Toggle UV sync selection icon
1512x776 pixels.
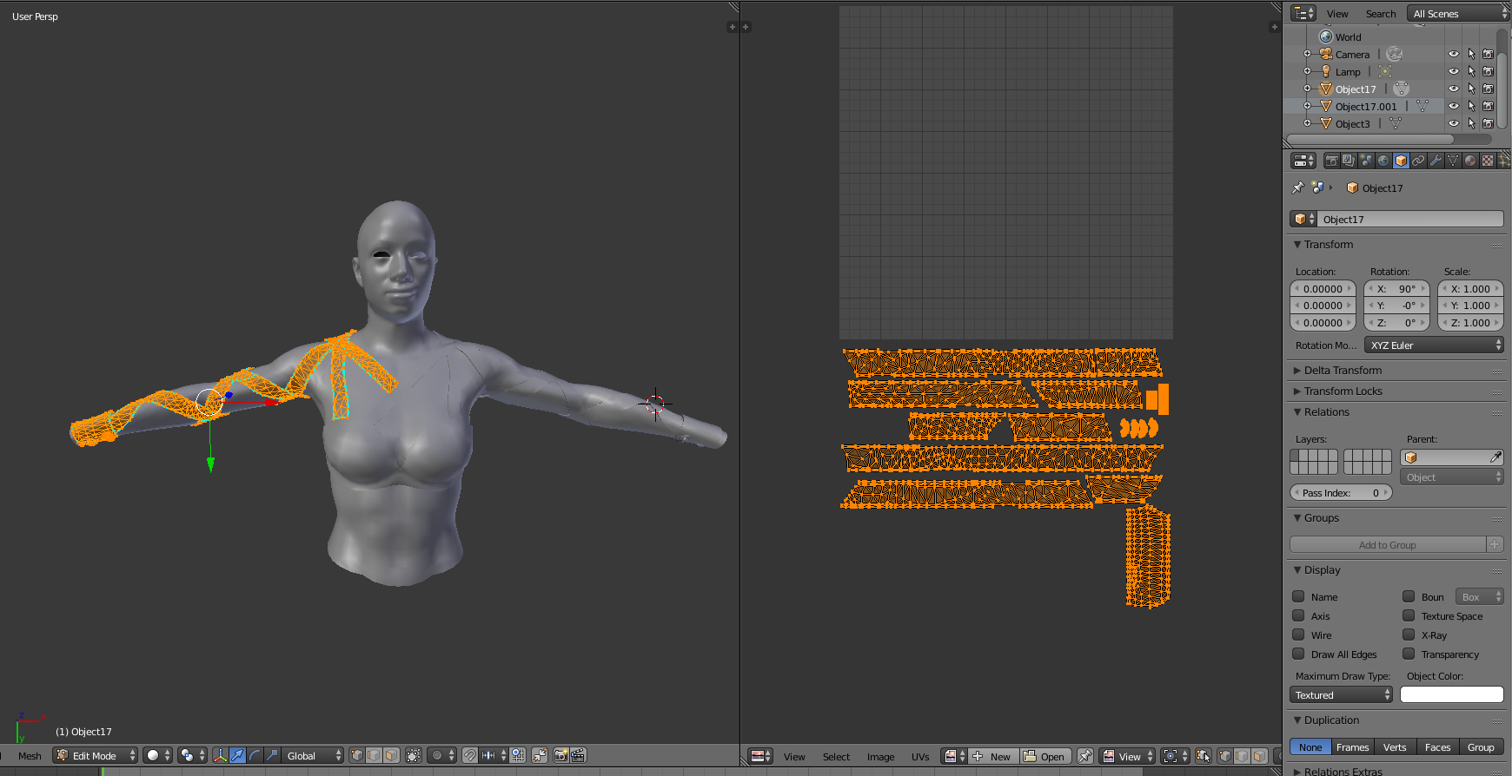1204,756
